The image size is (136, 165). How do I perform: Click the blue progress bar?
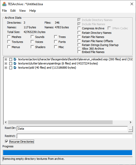coord(68,153)
